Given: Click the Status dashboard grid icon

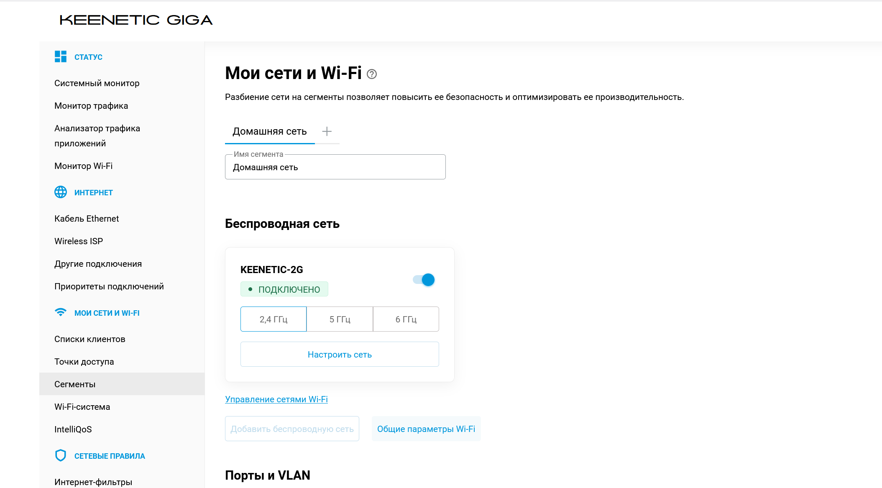Looking at the screenshot, I should pyautogui.click(x=61, y=57).
